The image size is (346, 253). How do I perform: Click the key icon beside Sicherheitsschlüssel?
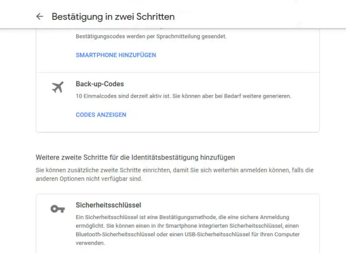coord(57,209)
